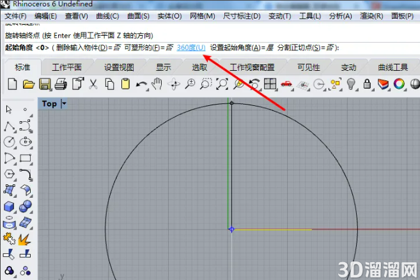Image resolution: width=420 pixels, height=280 pixels.
Task: Open the 面板(P) menu
Action: coord(402,16)
